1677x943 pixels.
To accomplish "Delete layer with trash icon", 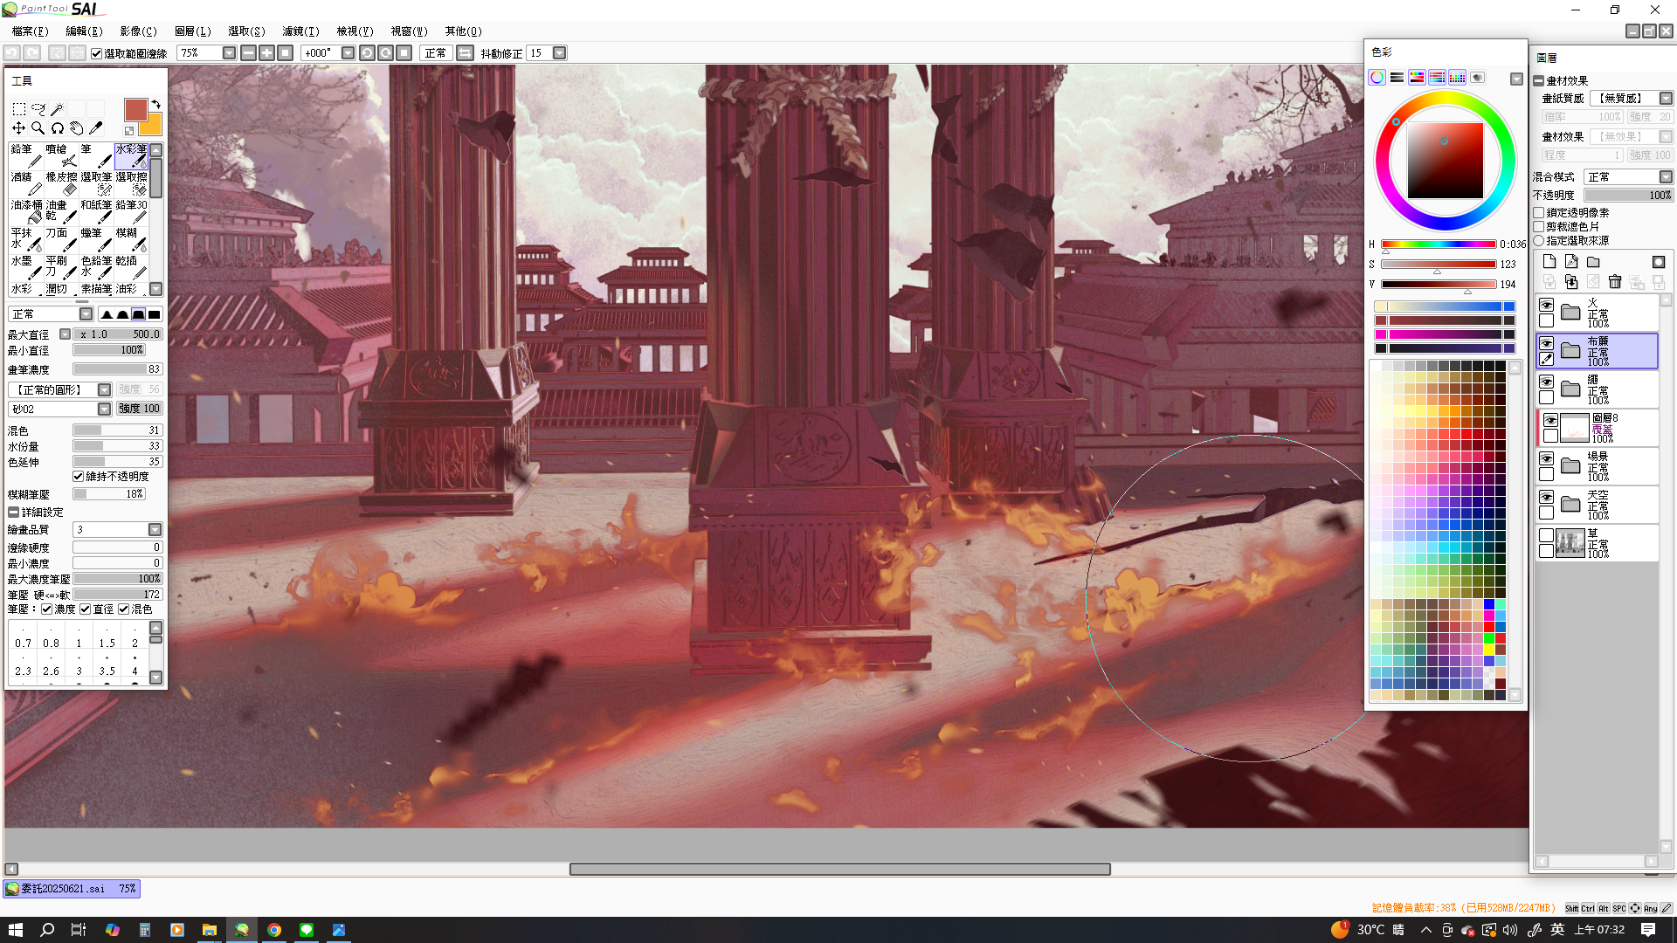I will (1615, 282).
